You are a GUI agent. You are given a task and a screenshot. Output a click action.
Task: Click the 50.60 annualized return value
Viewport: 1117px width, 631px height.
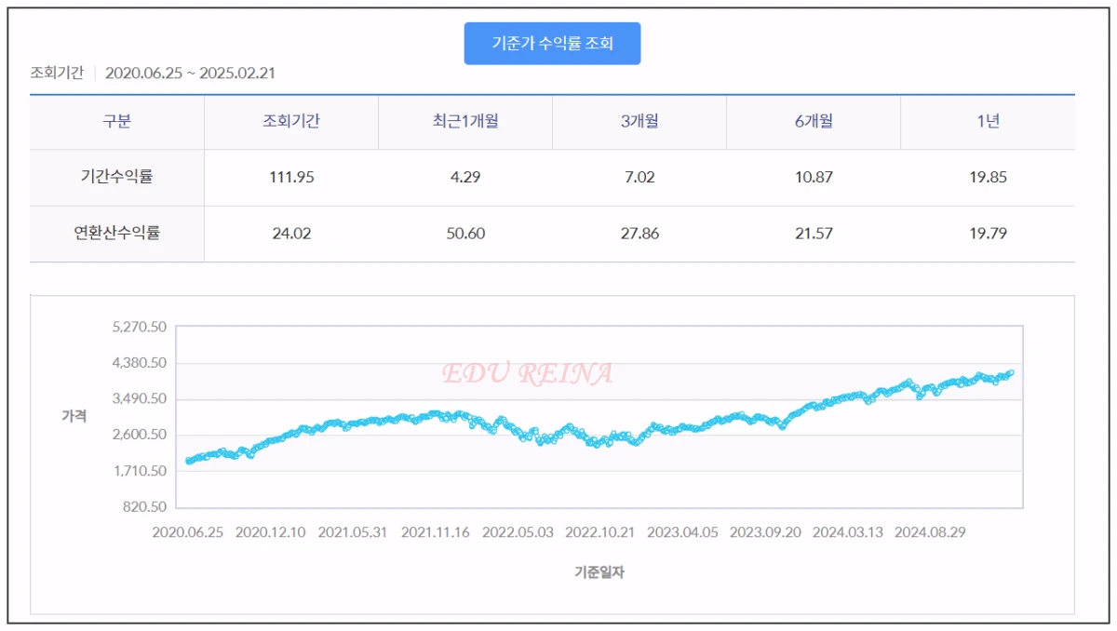pyautogui.click(x=464, y=234)
